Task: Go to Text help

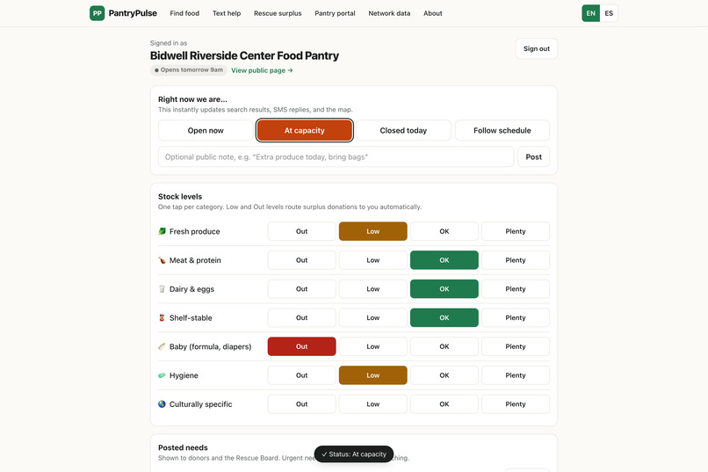Action: pos(227,13)
